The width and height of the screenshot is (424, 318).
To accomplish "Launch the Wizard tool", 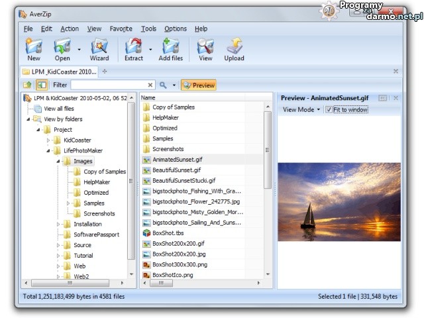I will [x=99, y=46].
